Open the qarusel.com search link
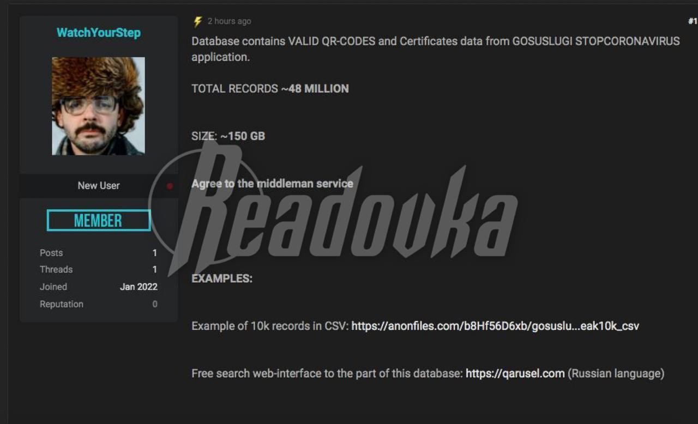 click(x=515, y=374)
